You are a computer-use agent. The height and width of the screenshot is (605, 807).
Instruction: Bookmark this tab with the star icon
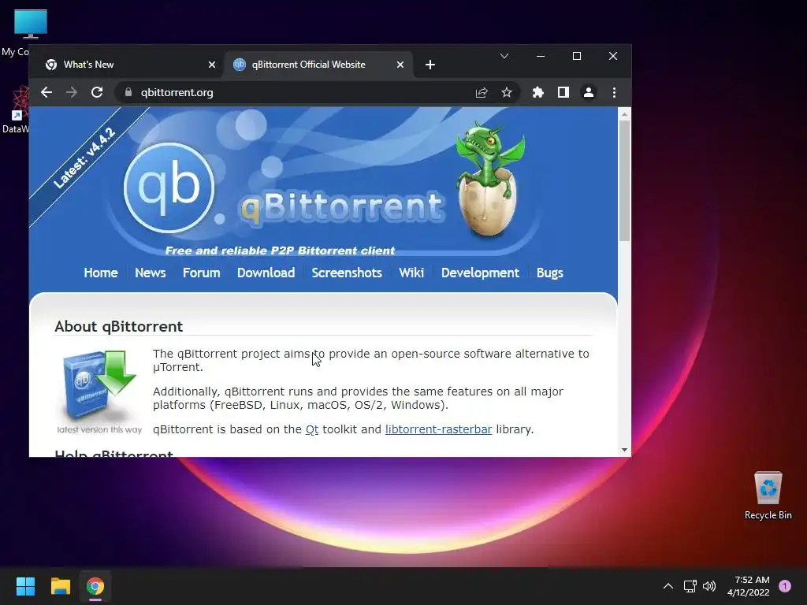[507, 93]
